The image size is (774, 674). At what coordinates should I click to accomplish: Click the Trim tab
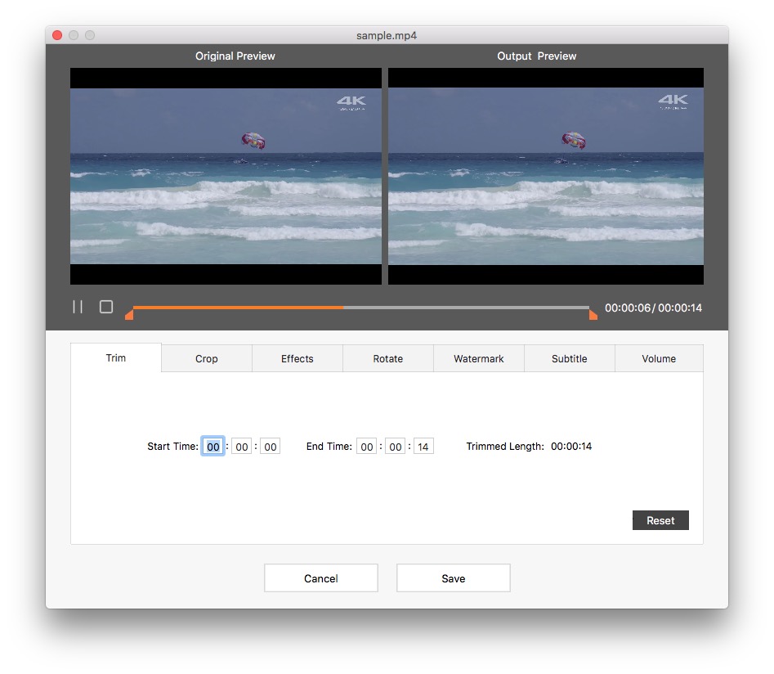pyautogui.click(x=115, y=357)
